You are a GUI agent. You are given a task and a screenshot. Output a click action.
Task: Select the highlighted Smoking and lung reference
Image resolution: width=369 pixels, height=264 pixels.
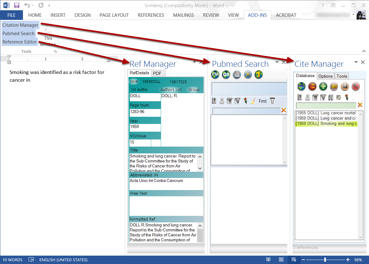[x=326, y=124]
